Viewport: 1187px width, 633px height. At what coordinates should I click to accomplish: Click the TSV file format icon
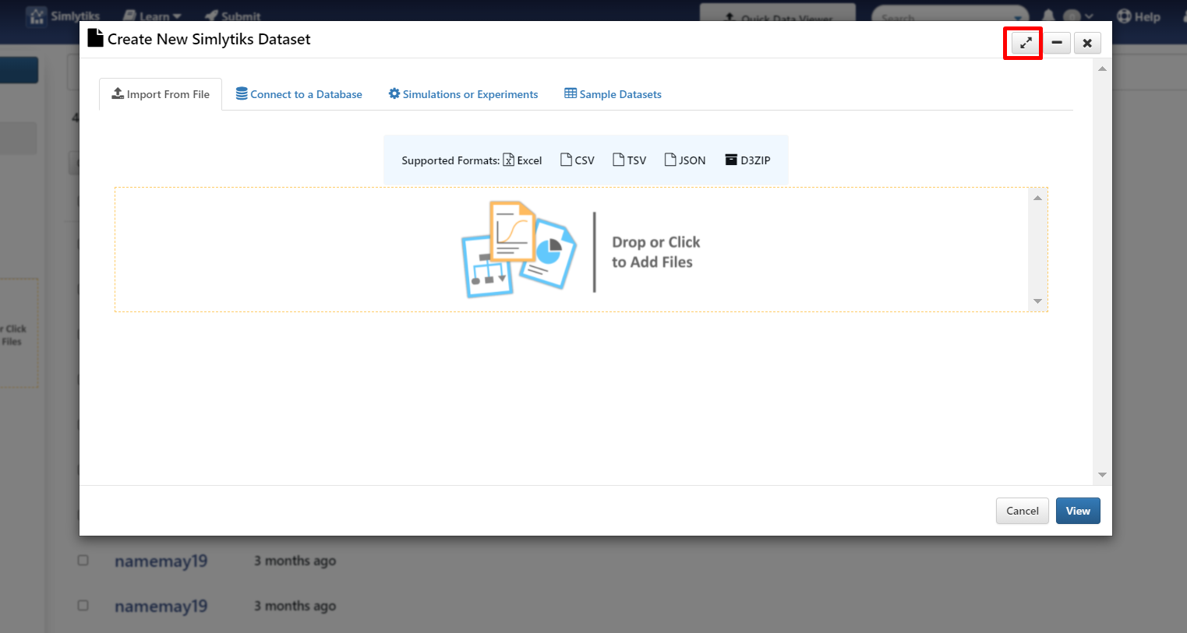pyautogui.click(x=619, y=160)
